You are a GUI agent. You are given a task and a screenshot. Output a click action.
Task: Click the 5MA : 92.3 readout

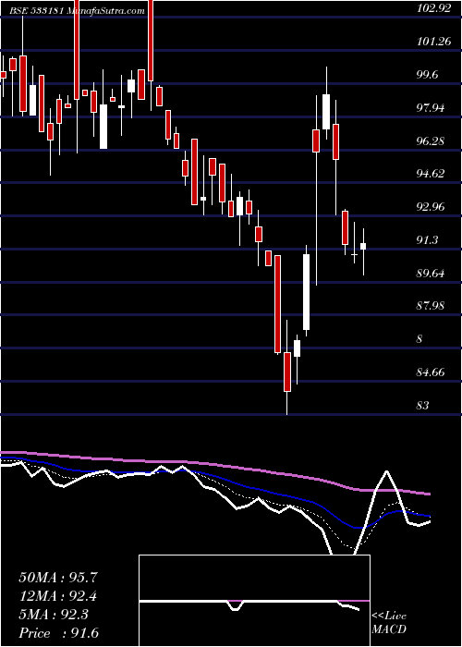(x=54, y=615)
